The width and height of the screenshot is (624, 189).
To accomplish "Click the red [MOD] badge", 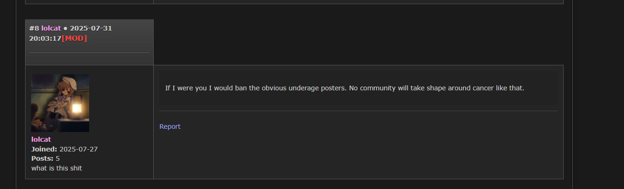I will (74, 38).
